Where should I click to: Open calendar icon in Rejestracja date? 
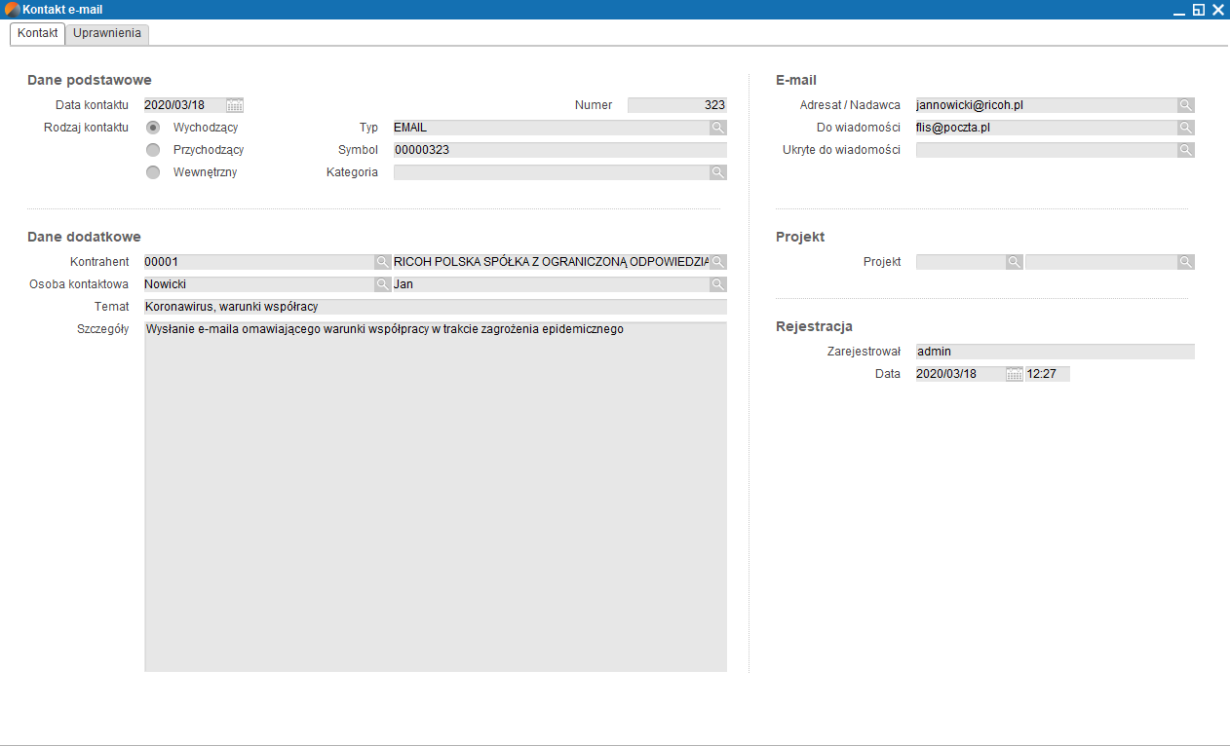(x=1014, y=374)
